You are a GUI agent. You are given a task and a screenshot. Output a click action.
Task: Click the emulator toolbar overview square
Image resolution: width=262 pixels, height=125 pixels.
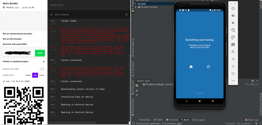(233, 74)
